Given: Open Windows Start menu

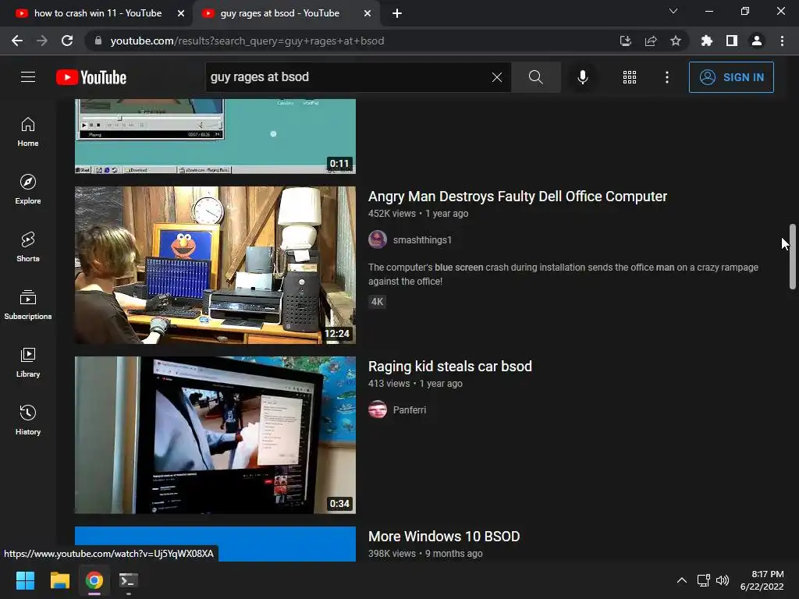Looking at the screenshot, I should tap(25, 580).
